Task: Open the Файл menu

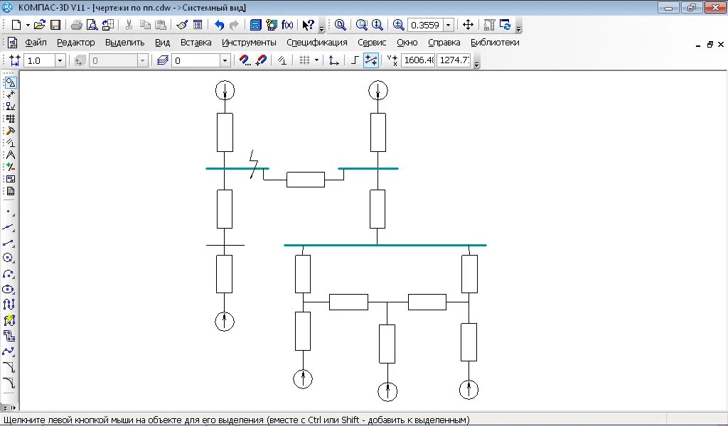Action: (36, 42)
